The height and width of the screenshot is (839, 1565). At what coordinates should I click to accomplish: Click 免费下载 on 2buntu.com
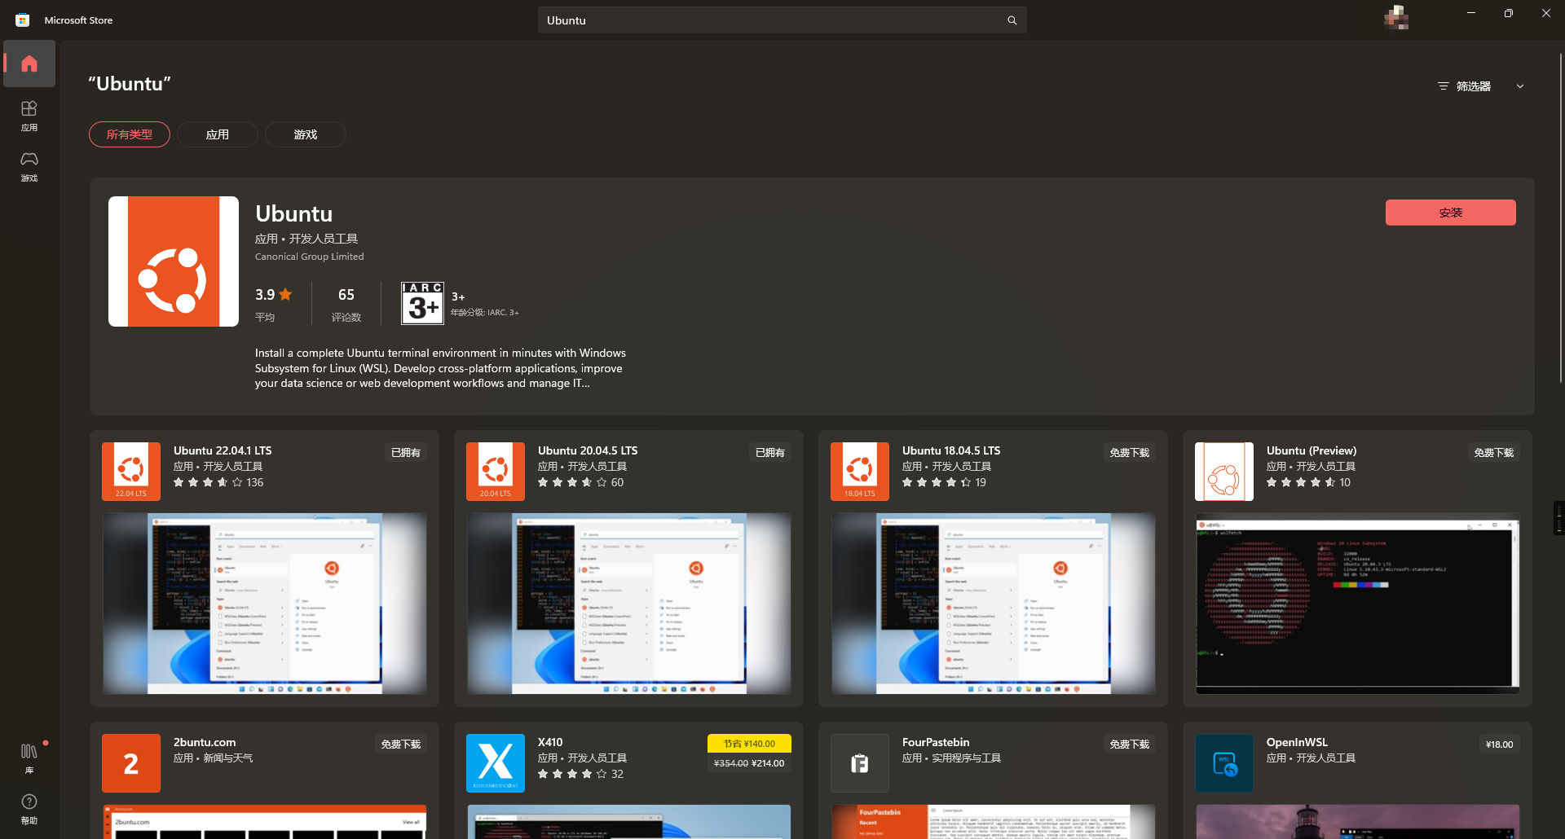click(401, 745)
